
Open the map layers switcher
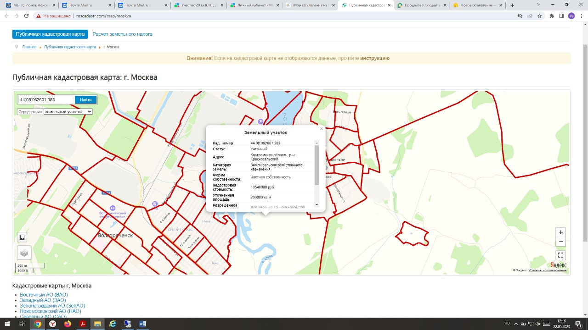tap(24, 253)
